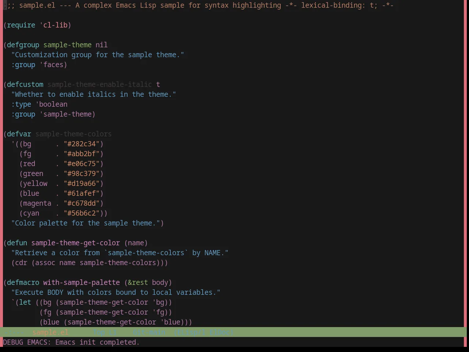Click the sample.el buffer name in mode line
The width and height of the screenshot is (469, 352).
pos(50,332)
